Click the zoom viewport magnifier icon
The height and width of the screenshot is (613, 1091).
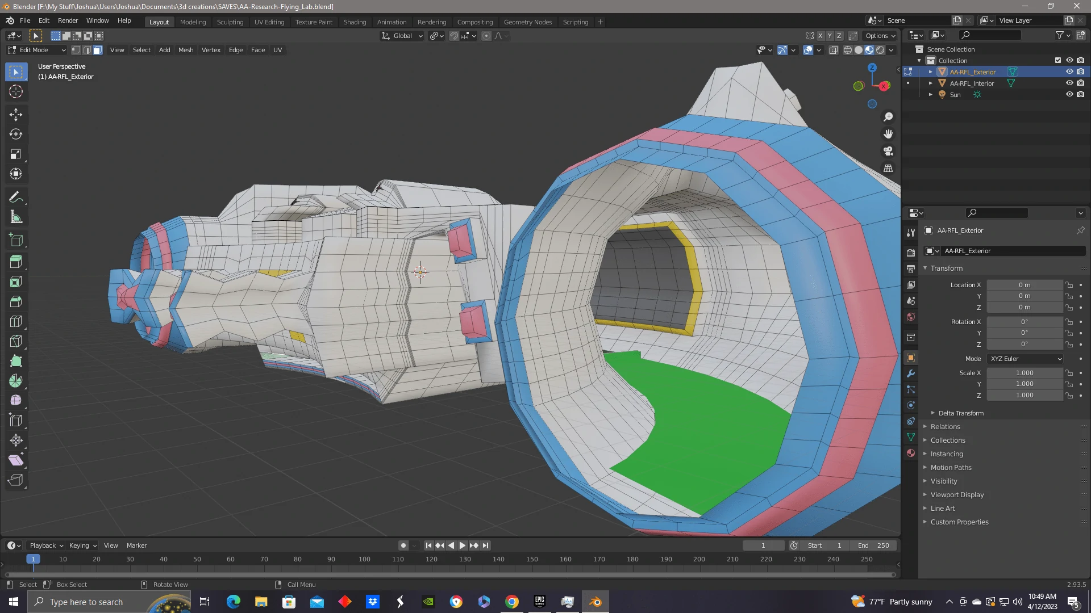pyautogui.click(x=888, y=117)
